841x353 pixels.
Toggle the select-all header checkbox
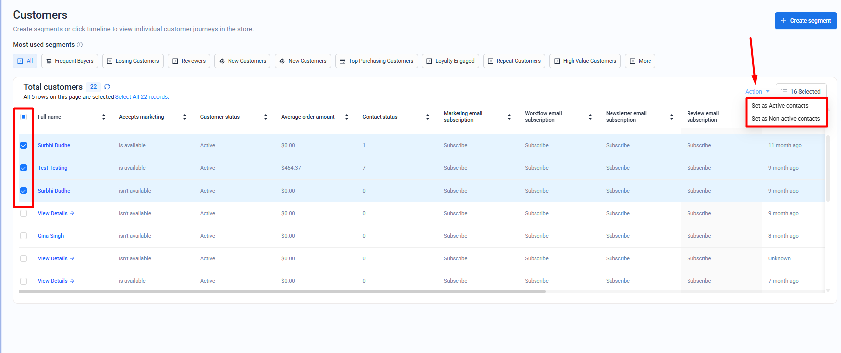point(24,117)
